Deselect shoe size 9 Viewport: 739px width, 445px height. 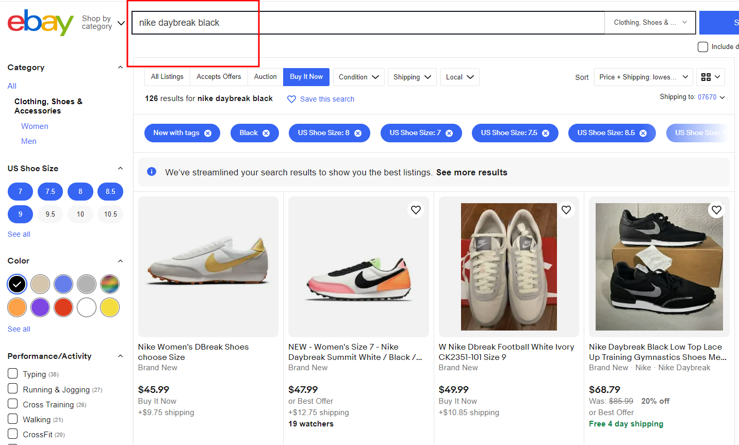click(20, 214)
